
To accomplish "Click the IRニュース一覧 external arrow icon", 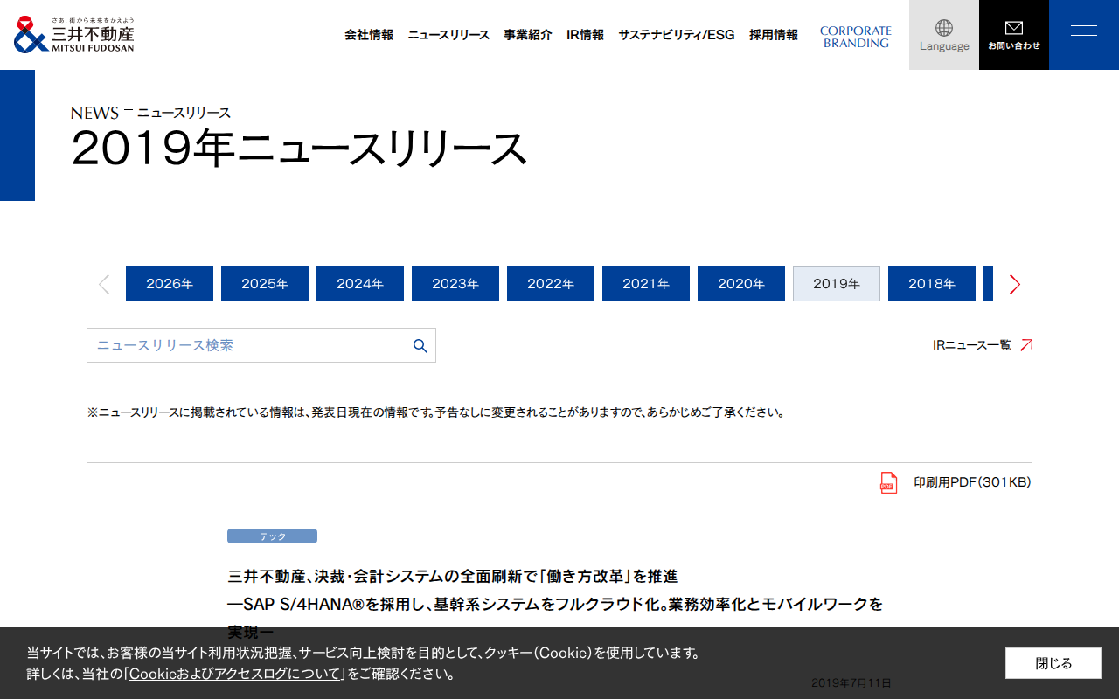I will point(1026,345).
